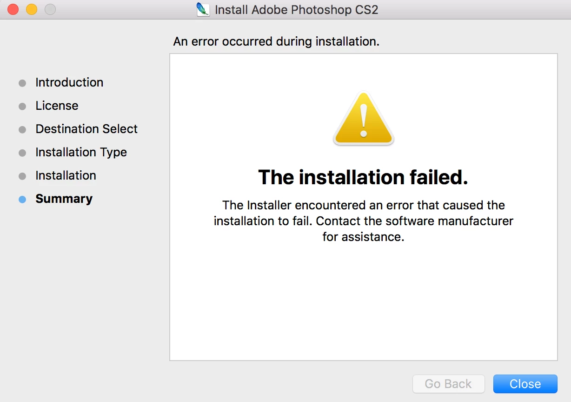Click the gray bullet beside Introduction
The height and width of the screenshot is (402, 571).
pos(22,83)
